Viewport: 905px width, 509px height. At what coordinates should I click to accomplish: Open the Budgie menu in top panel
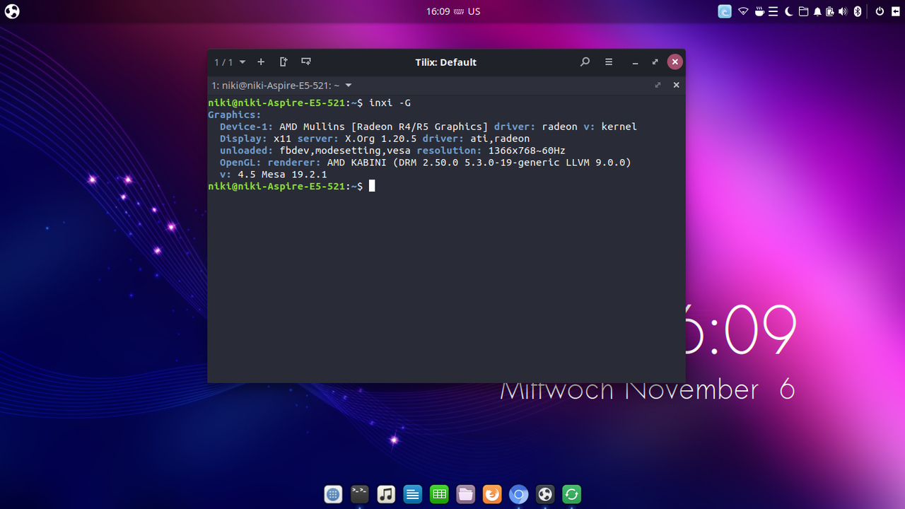coord(12,11)
